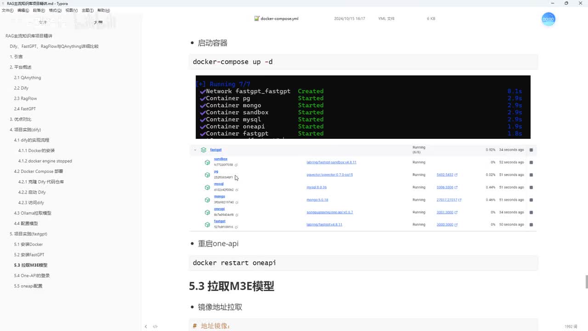The height and width of the screenshot is (331, 588).
Task: Open the sandbox container link
Action: 220,159
